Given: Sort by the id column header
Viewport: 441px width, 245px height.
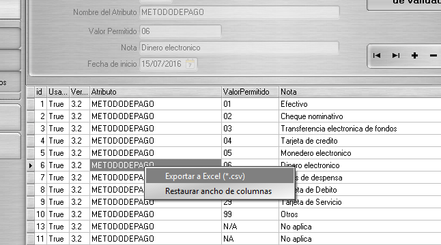Looking at the screenshot, I should 40,92.
